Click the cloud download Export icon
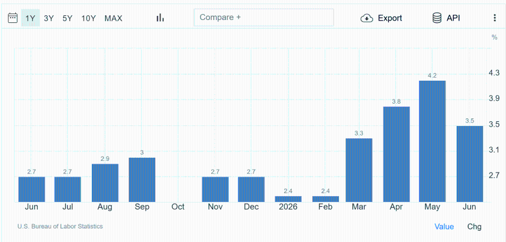This screenshot has height=242, width=506. click(x=367, y=18)
